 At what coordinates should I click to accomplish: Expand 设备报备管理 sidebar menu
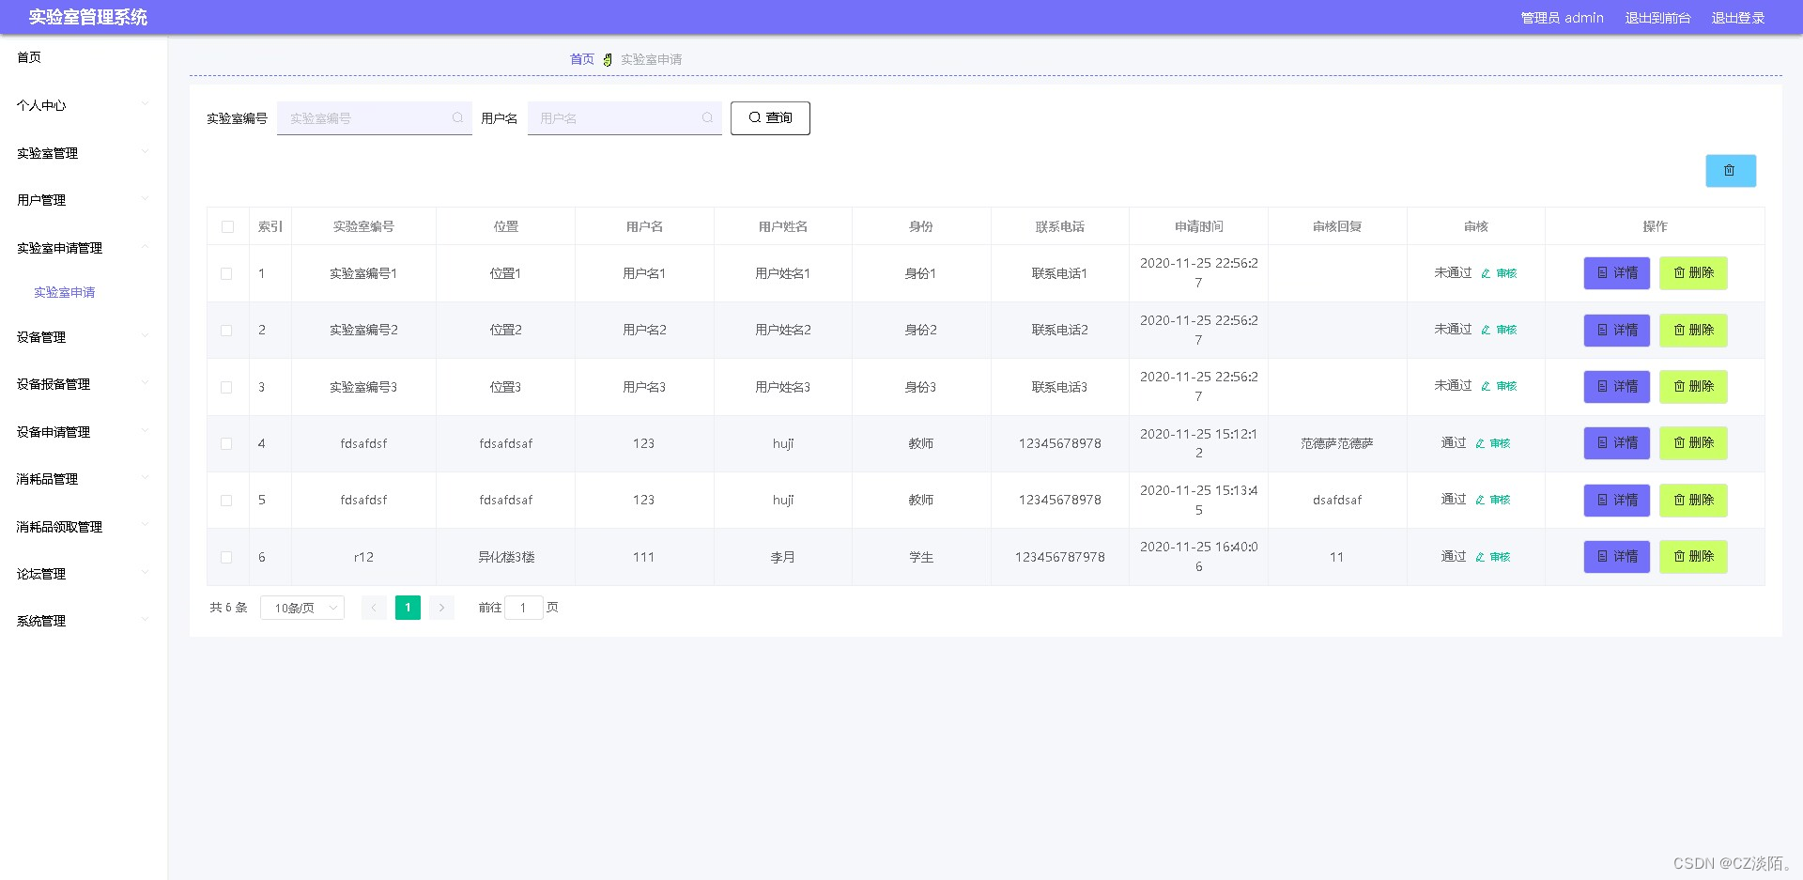tap(84, 384)
